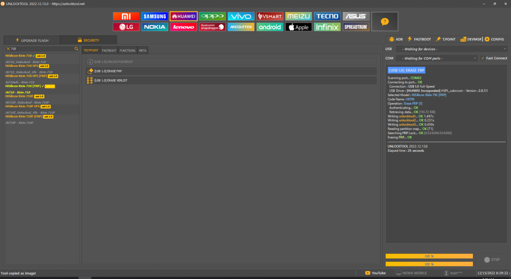This screenshot has width=511, height=279.
Task: Click the man*** user account entry
Action: click(453, 273)
